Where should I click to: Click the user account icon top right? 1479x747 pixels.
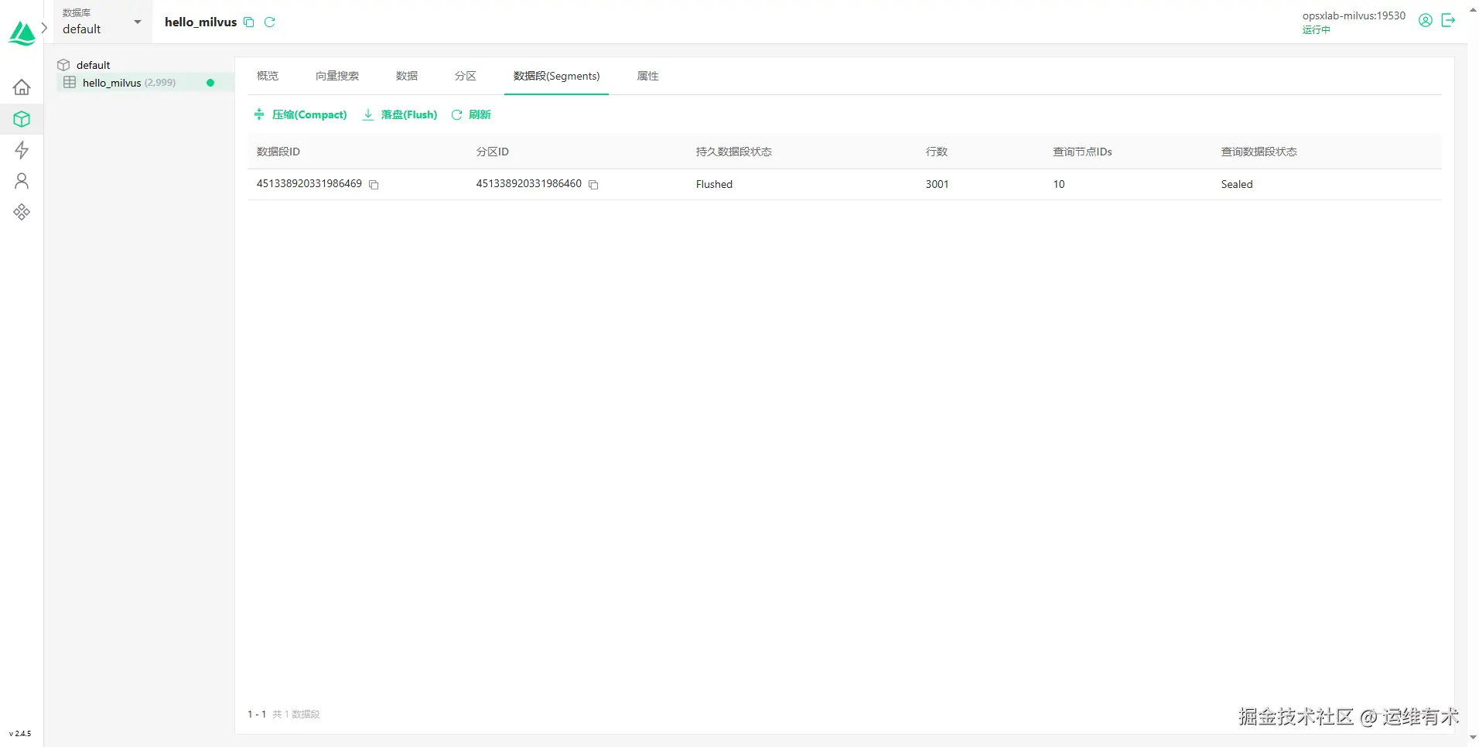coord(1426,20)
